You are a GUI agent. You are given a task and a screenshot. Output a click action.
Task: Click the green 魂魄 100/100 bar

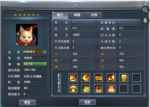[35, 64]
